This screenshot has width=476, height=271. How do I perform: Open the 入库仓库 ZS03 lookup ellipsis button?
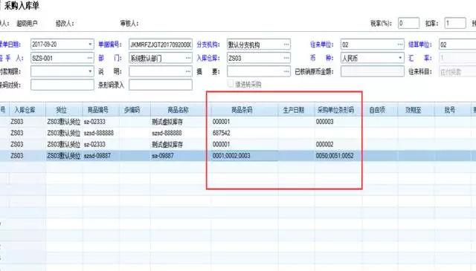[286, 58]
